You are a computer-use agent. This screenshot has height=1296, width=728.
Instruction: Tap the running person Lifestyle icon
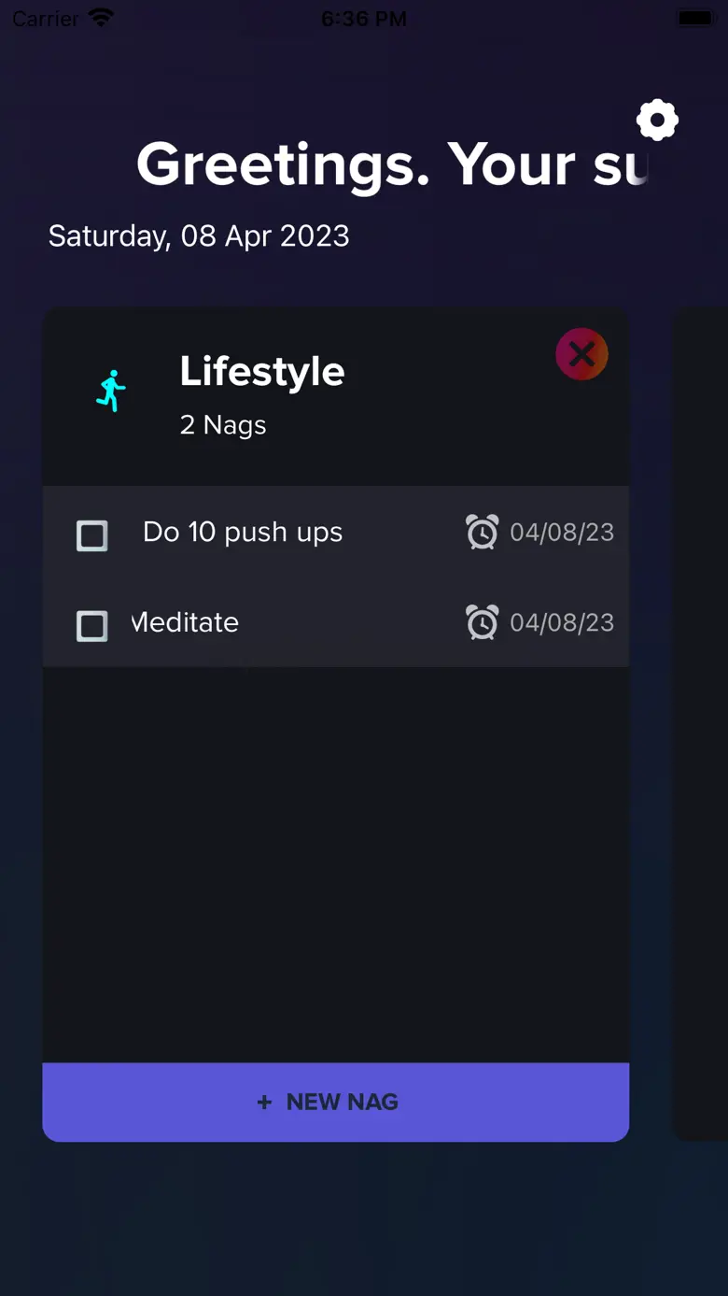click(111, 391)
